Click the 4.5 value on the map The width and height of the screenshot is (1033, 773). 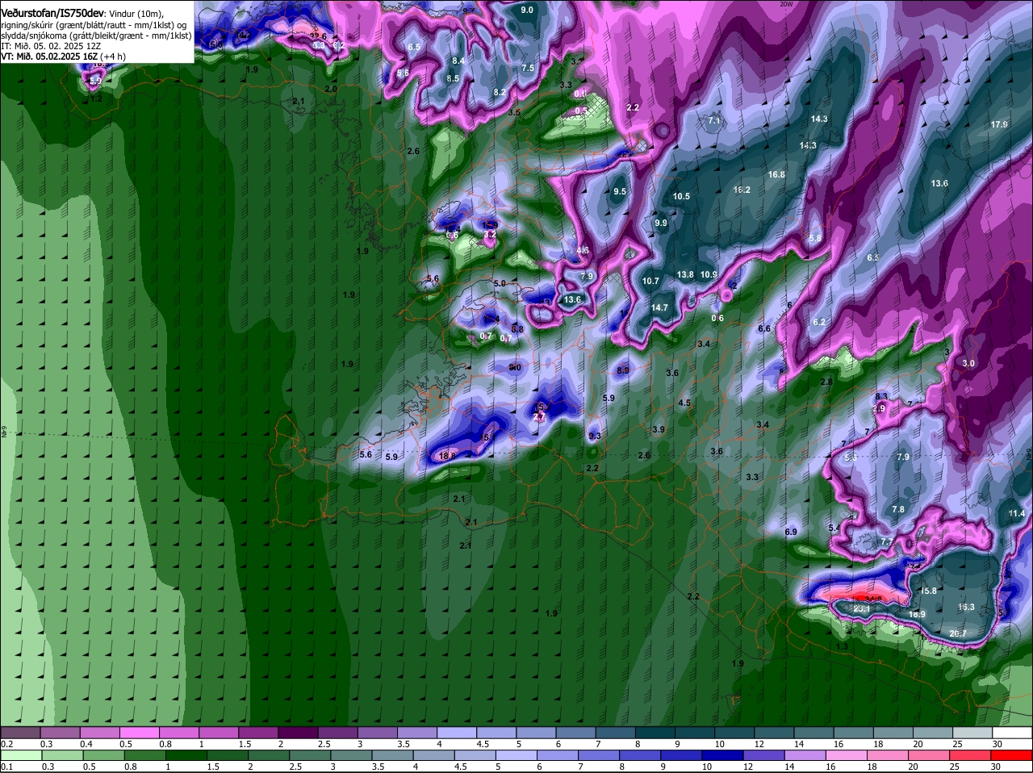point(684,403)
